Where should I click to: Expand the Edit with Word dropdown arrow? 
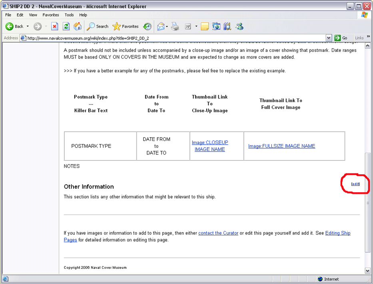pyautogui.click(x=196, y=26)
